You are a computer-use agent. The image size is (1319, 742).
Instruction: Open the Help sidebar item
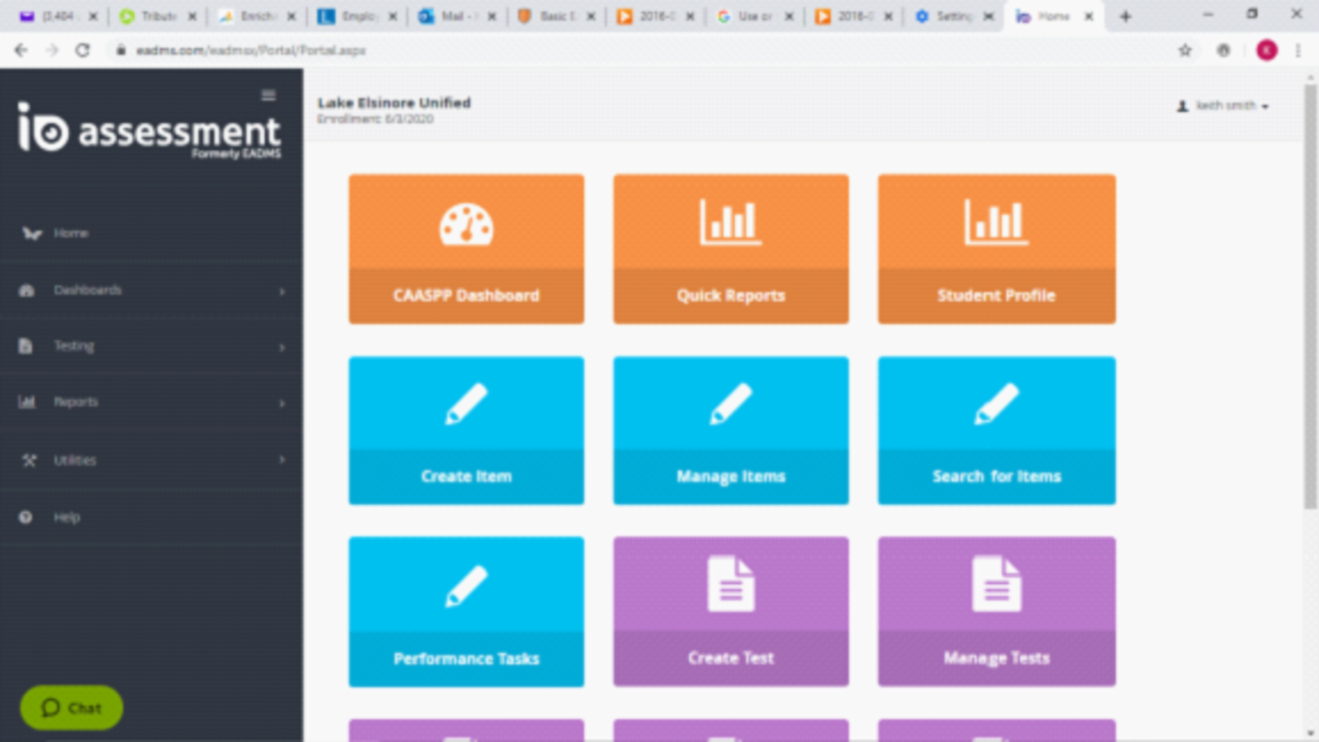point(66,517)
